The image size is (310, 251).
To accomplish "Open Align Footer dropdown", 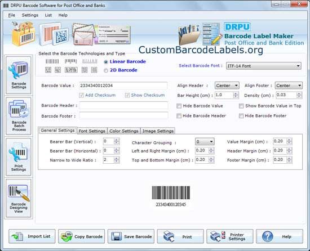I will tap(289, 86).
